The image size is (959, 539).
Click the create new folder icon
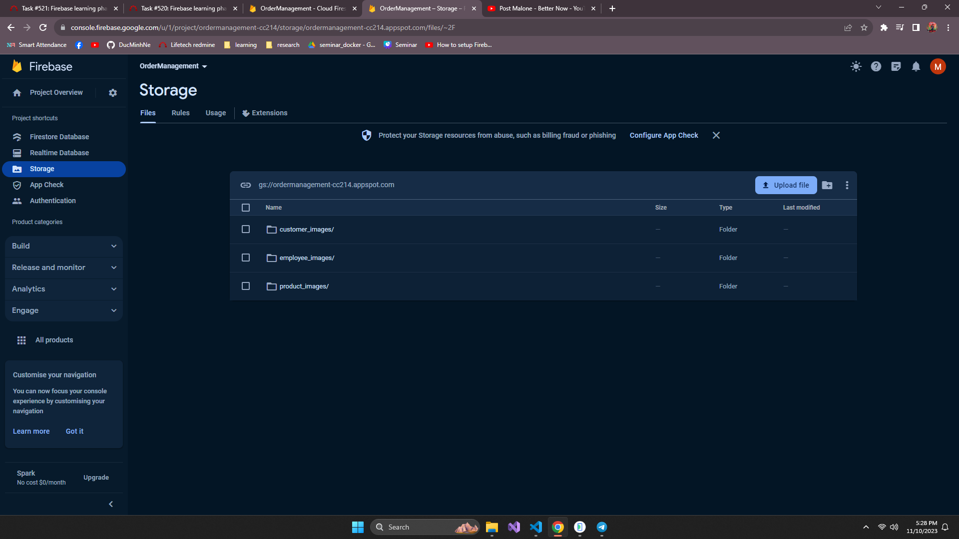click(827, 185)
